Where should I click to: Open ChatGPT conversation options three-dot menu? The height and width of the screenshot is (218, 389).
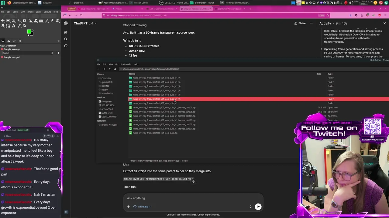click(x=311, y=23)
